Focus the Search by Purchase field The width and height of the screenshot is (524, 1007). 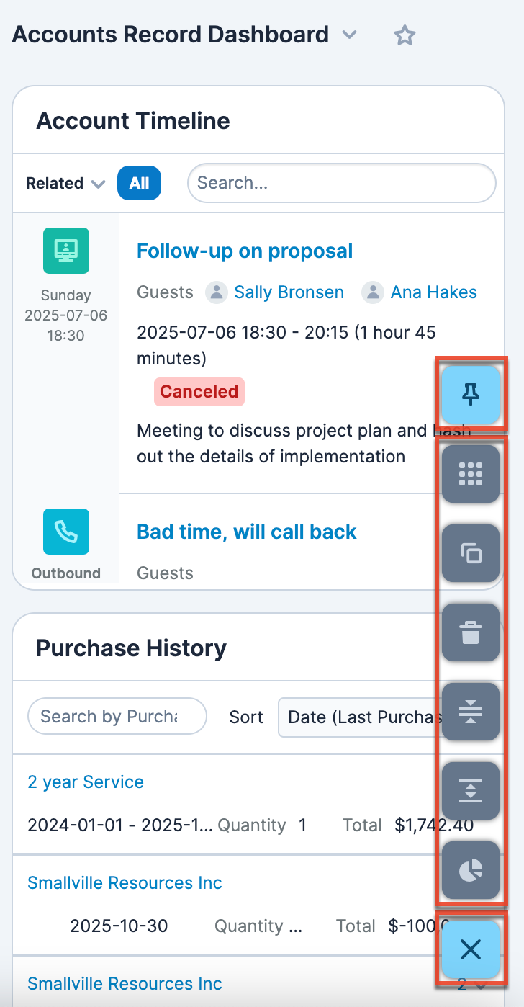(117, 717)
